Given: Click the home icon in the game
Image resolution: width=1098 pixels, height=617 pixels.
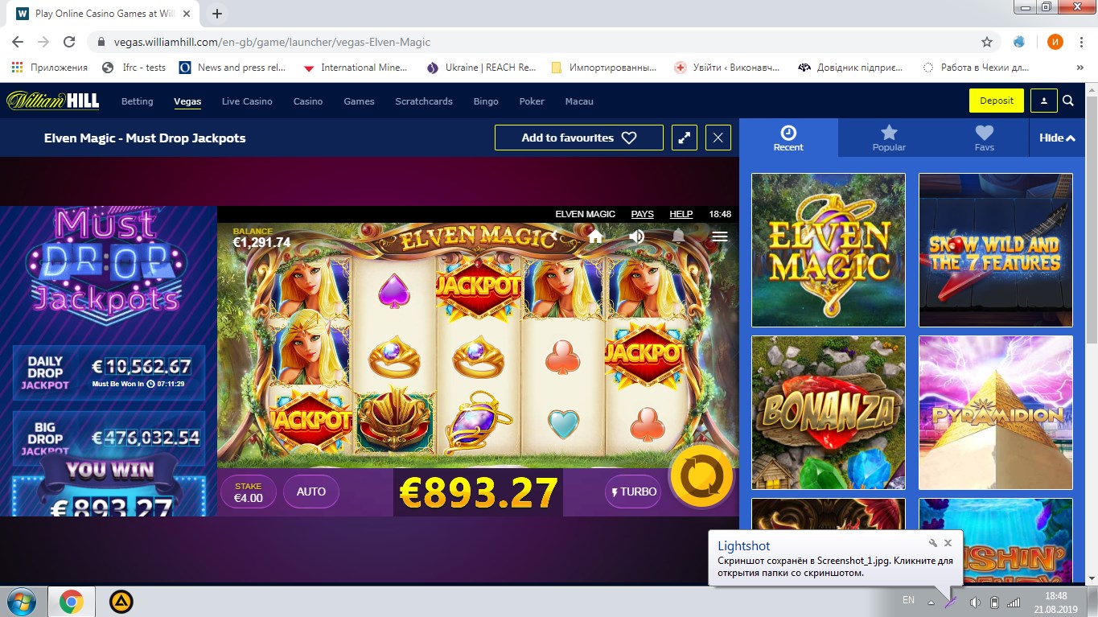Looking at the screenshot, I should tap(595, 237).
